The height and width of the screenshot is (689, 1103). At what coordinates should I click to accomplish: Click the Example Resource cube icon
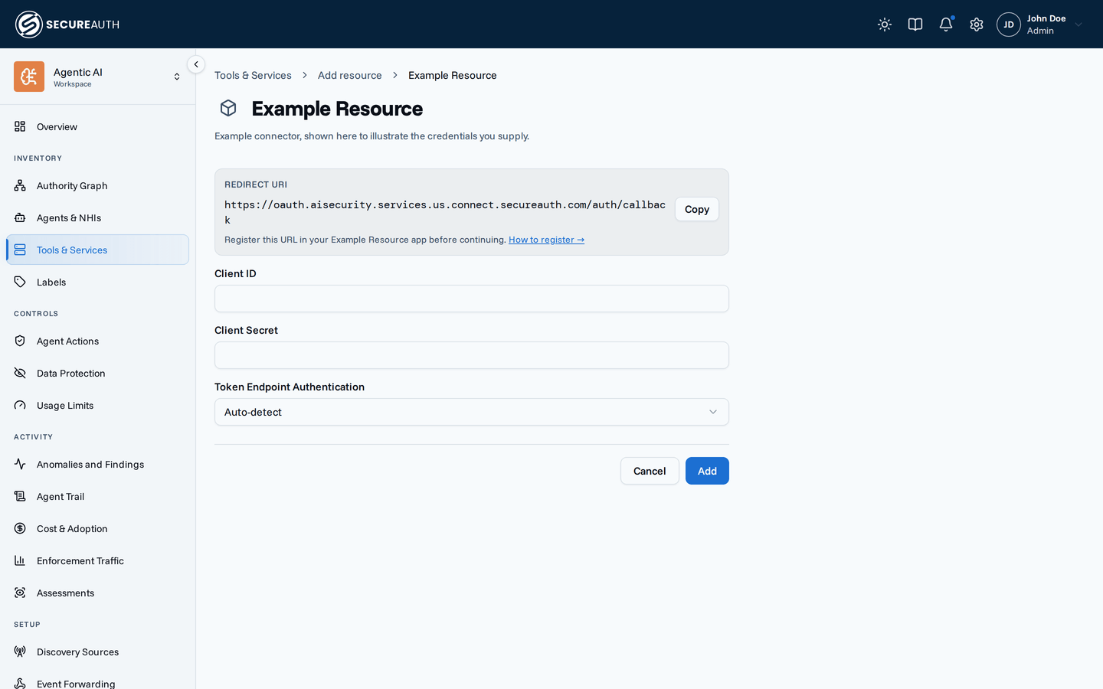click(228, 108)
